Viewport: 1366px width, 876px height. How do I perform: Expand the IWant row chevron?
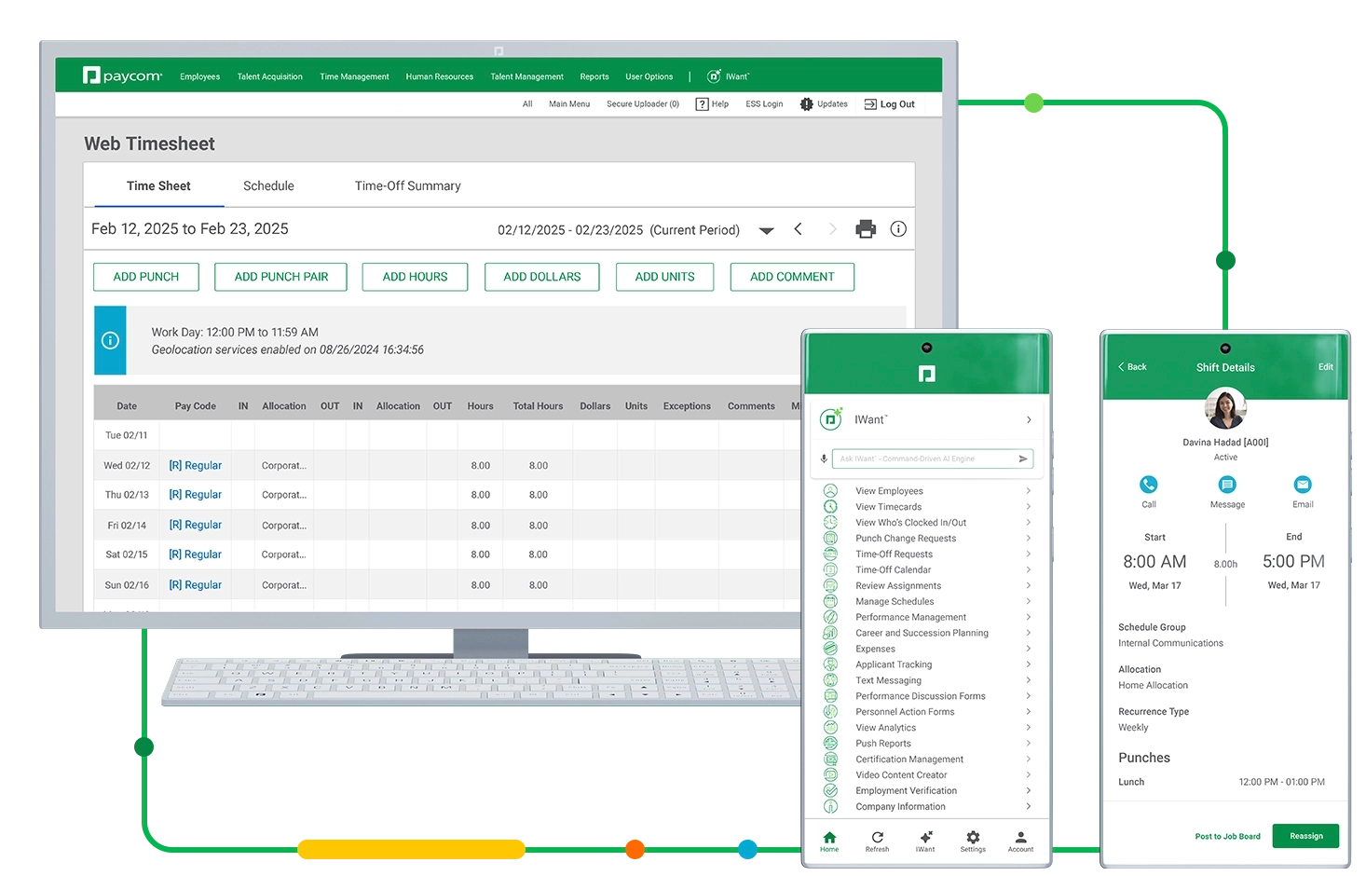point(1029,420)
